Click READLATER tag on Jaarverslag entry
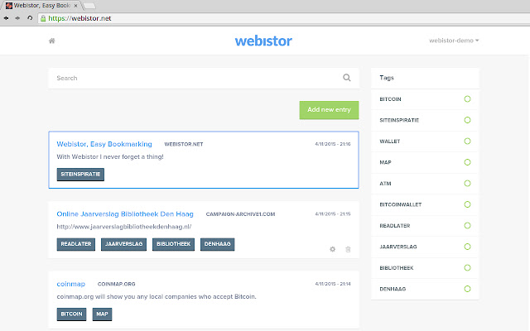 tap(76, 244)
